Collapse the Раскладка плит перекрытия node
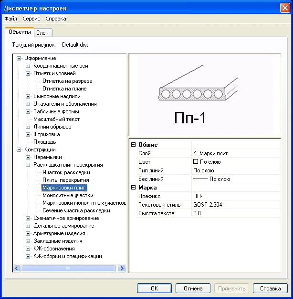Image resolution: width=293 pixels, height=299 pixels. pyautogui.click(x=28, y=165)
